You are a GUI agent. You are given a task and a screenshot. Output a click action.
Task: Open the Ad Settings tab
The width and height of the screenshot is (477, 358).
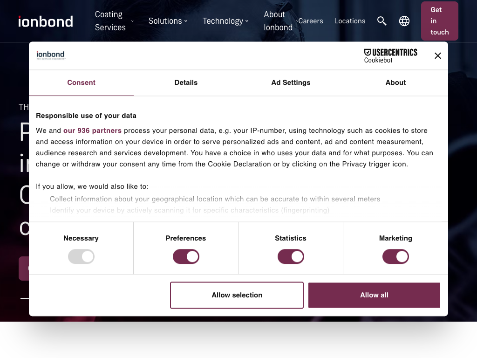pyautogui.click(x=291, y=83)
